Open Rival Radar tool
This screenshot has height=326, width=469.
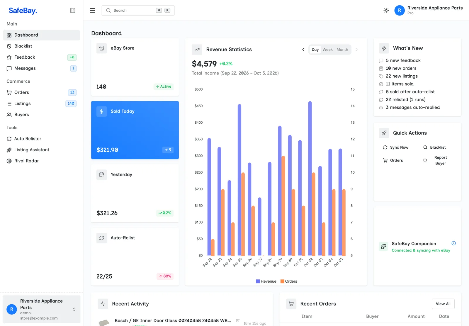click(x=41, y=161)
